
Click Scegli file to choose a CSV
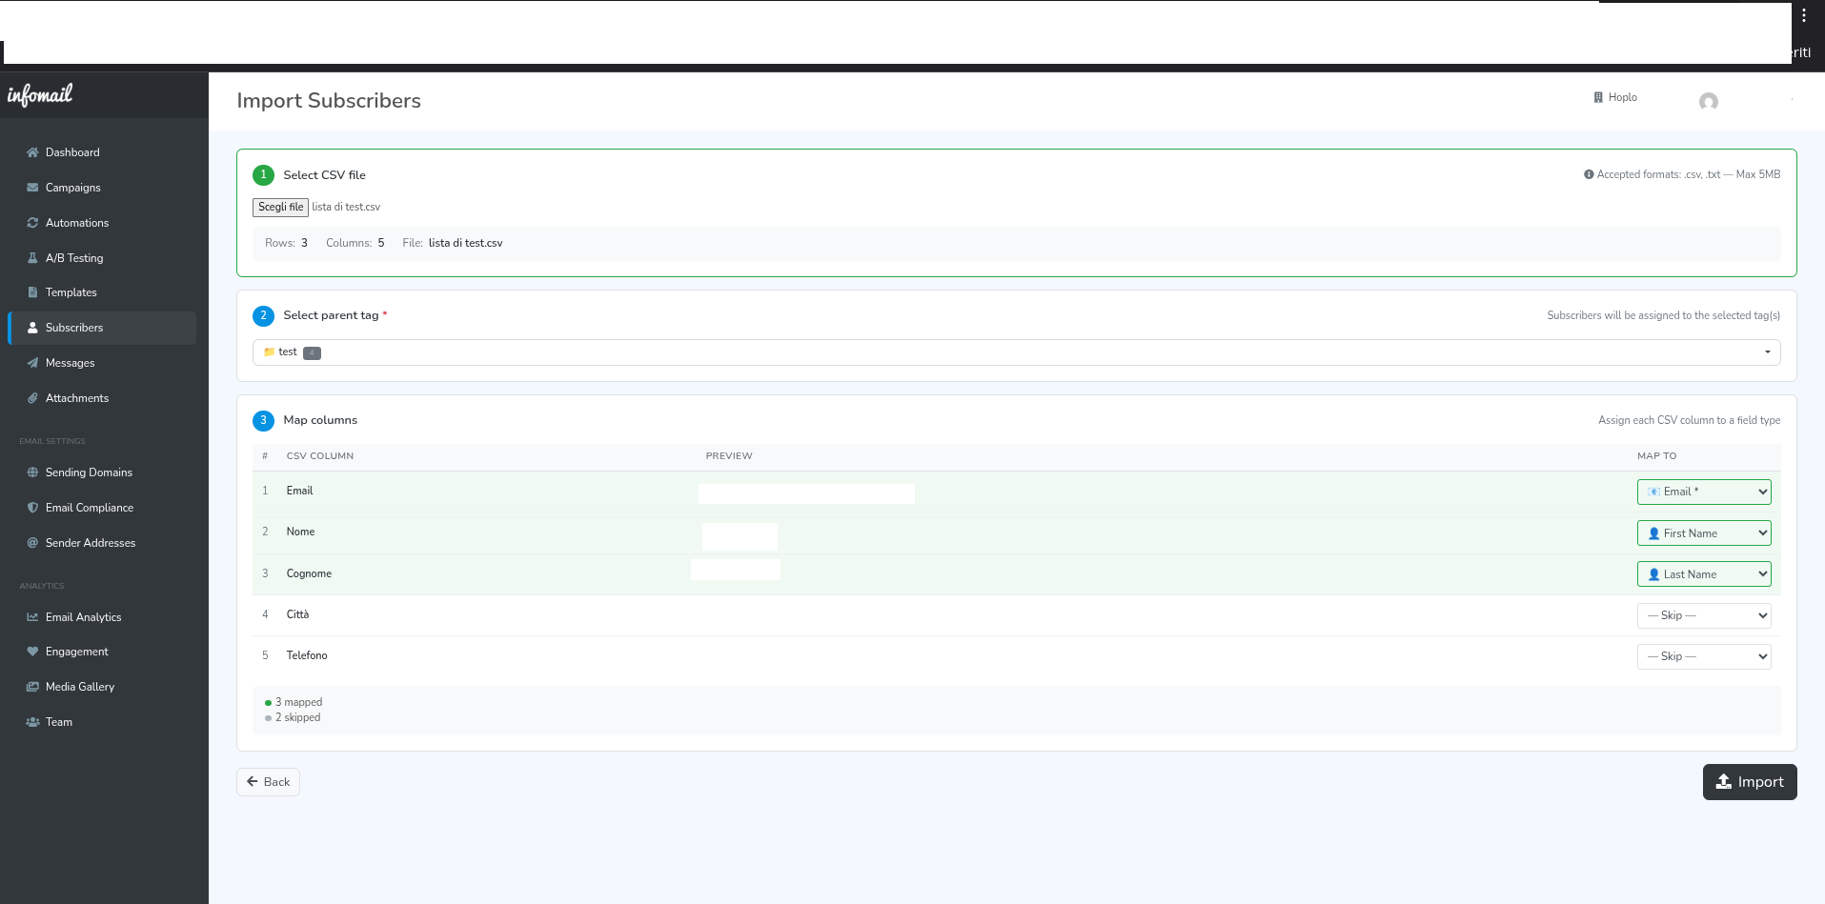(279, 207)
